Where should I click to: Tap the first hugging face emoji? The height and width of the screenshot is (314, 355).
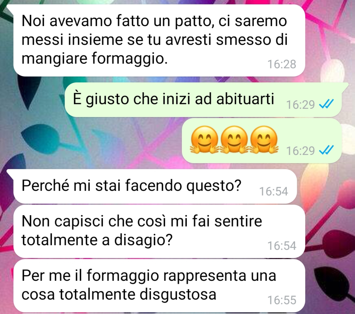coord(204,140)
